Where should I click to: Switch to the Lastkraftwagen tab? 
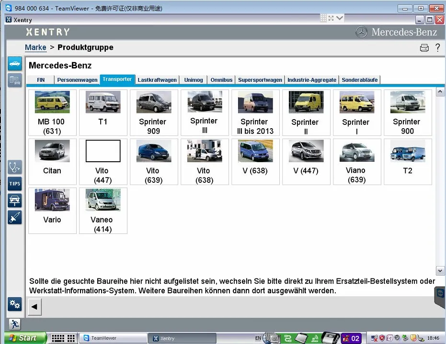157,80
